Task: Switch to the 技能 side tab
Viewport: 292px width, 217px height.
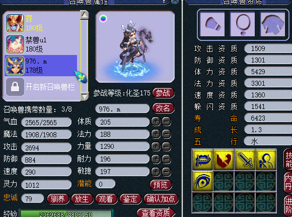Action: pos(288,159)
